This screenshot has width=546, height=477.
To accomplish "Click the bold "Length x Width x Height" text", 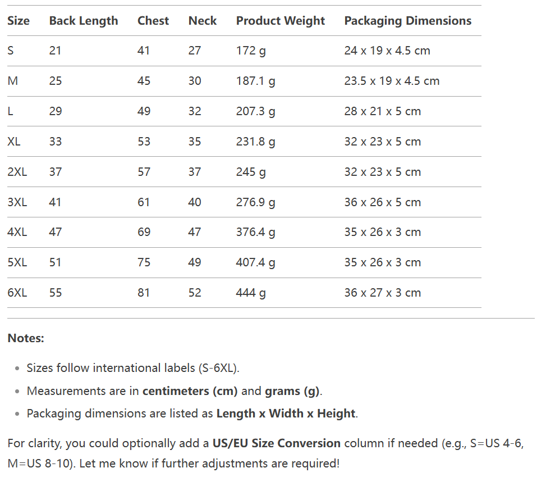I will 286,414.
